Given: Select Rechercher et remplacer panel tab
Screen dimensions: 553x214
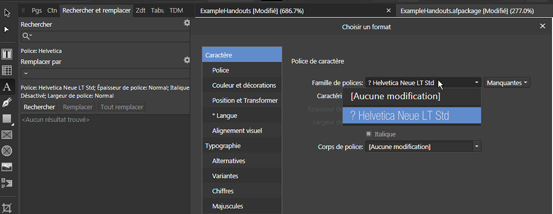Looking at the screenshot, I should click(x=96, y=11).
